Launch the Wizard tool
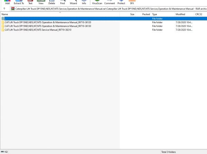Image resolution: width=207 pixels, height=154 pixels. click(73, 2)
